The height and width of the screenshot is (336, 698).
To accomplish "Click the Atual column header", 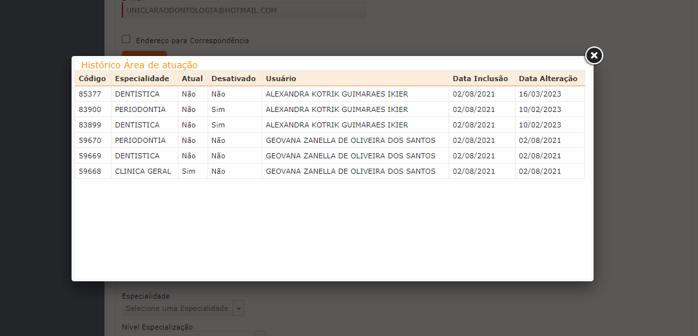I will pyautogui.click(x=192, y=79).
